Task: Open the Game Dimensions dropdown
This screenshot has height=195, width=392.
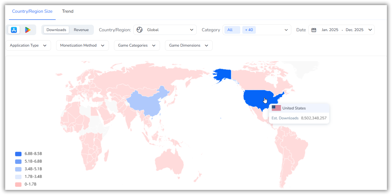Action: point(189,45)
